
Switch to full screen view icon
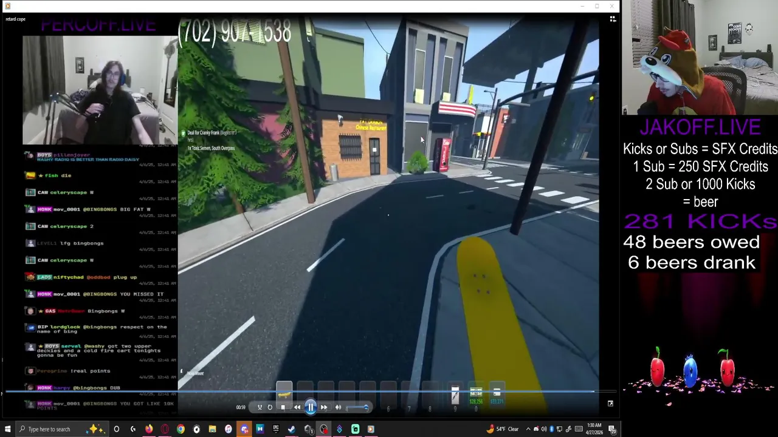pyautogui.click(x=610, y=404)
